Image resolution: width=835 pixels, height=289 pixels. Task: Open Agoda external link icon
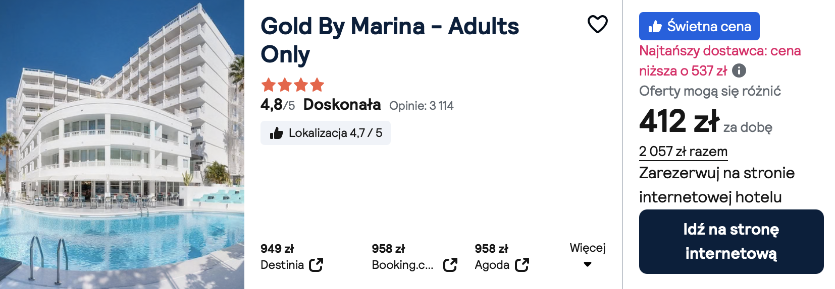pos(522,265)
